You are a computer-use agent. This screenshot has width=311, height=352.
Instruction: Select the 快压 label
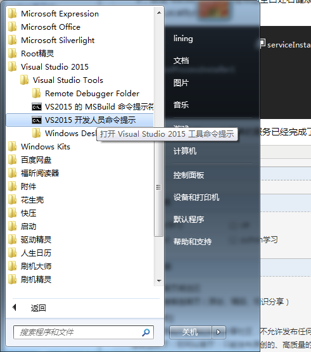tap(29, 213)
